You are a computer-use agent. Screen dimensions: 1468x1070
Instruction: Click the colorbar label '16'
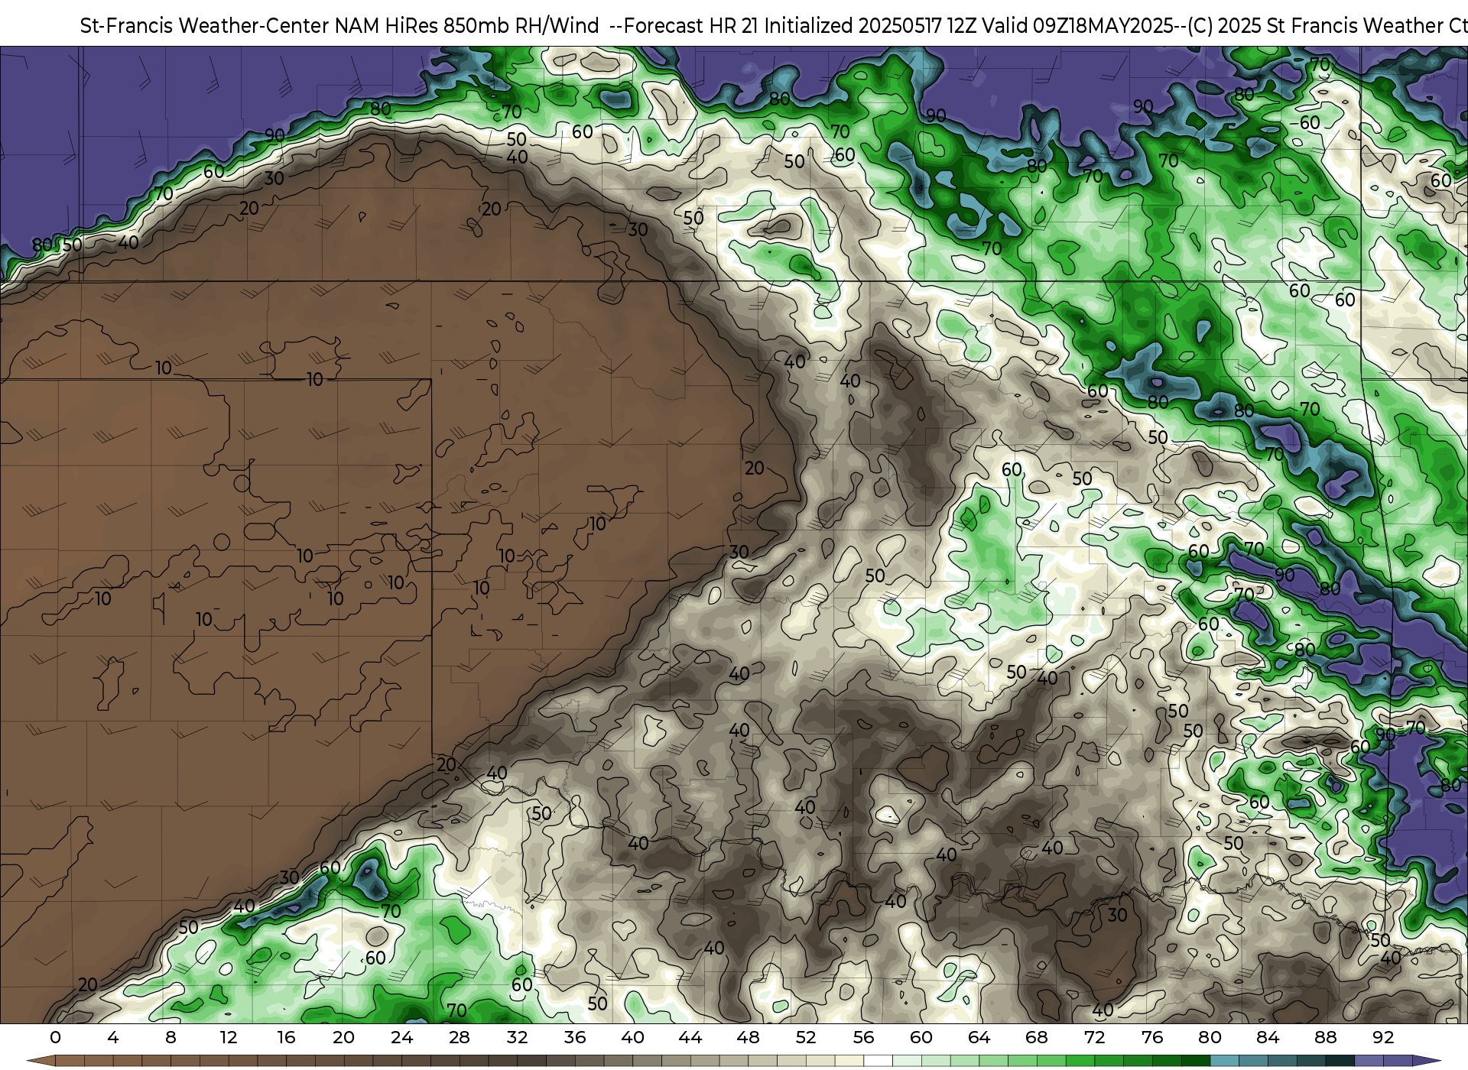click(x=286, y=1037)
